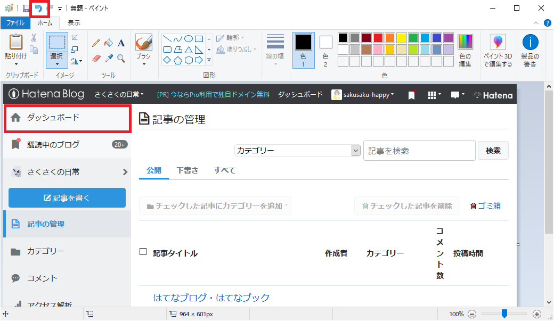The image size is (554, 321).
Task: Select the Fill with color bucket tool
Action: (x=109, y=43)
